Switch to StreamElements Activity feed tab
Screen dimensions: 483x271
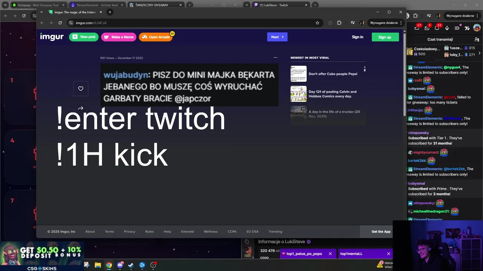coord(97,5)
